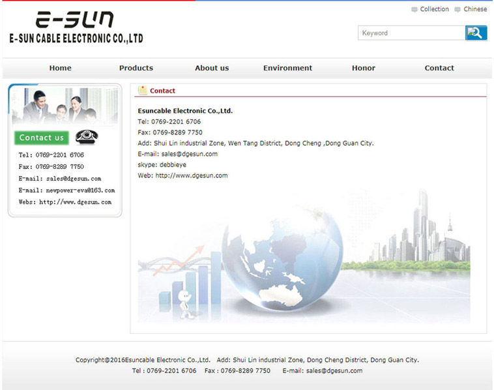
Task: Click the speech bubble icon beside Chinese
Action: coord(458,10)
